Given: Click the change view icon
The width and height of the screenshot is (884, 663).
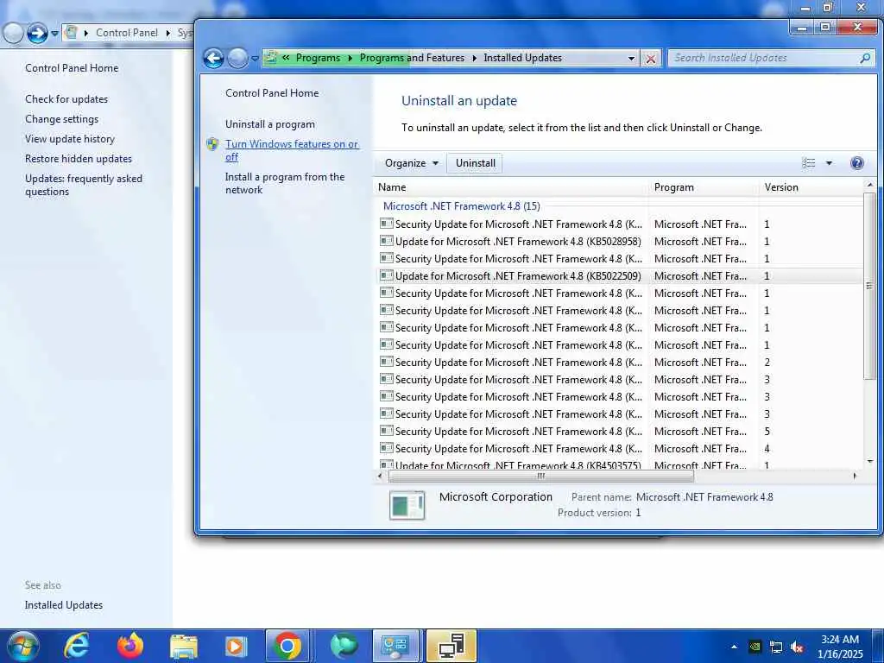Looking at the screenshot, I should pyautogui.click(x=808, y=163).
